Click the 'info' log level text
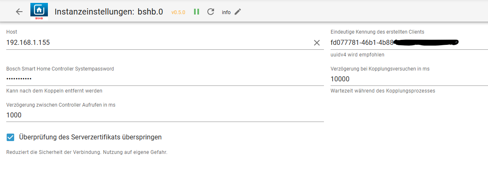 [x=226, y=12]
